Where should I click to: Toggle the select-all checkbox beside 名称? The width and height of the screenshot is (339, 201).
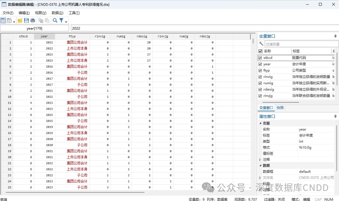point(260,51)
